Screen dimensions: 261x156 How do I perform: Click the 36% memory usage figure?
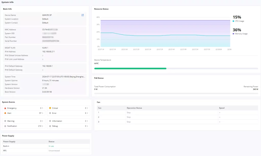tap(237, 30)
